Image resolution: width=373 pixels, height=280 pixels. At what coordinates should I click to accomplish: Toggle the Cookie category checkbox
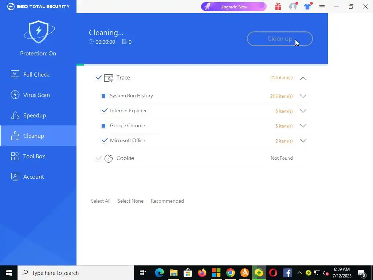(98, 158)
